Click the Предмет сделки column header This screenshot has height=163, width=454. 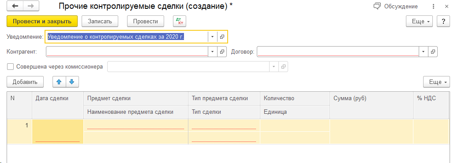pos(136,98)
